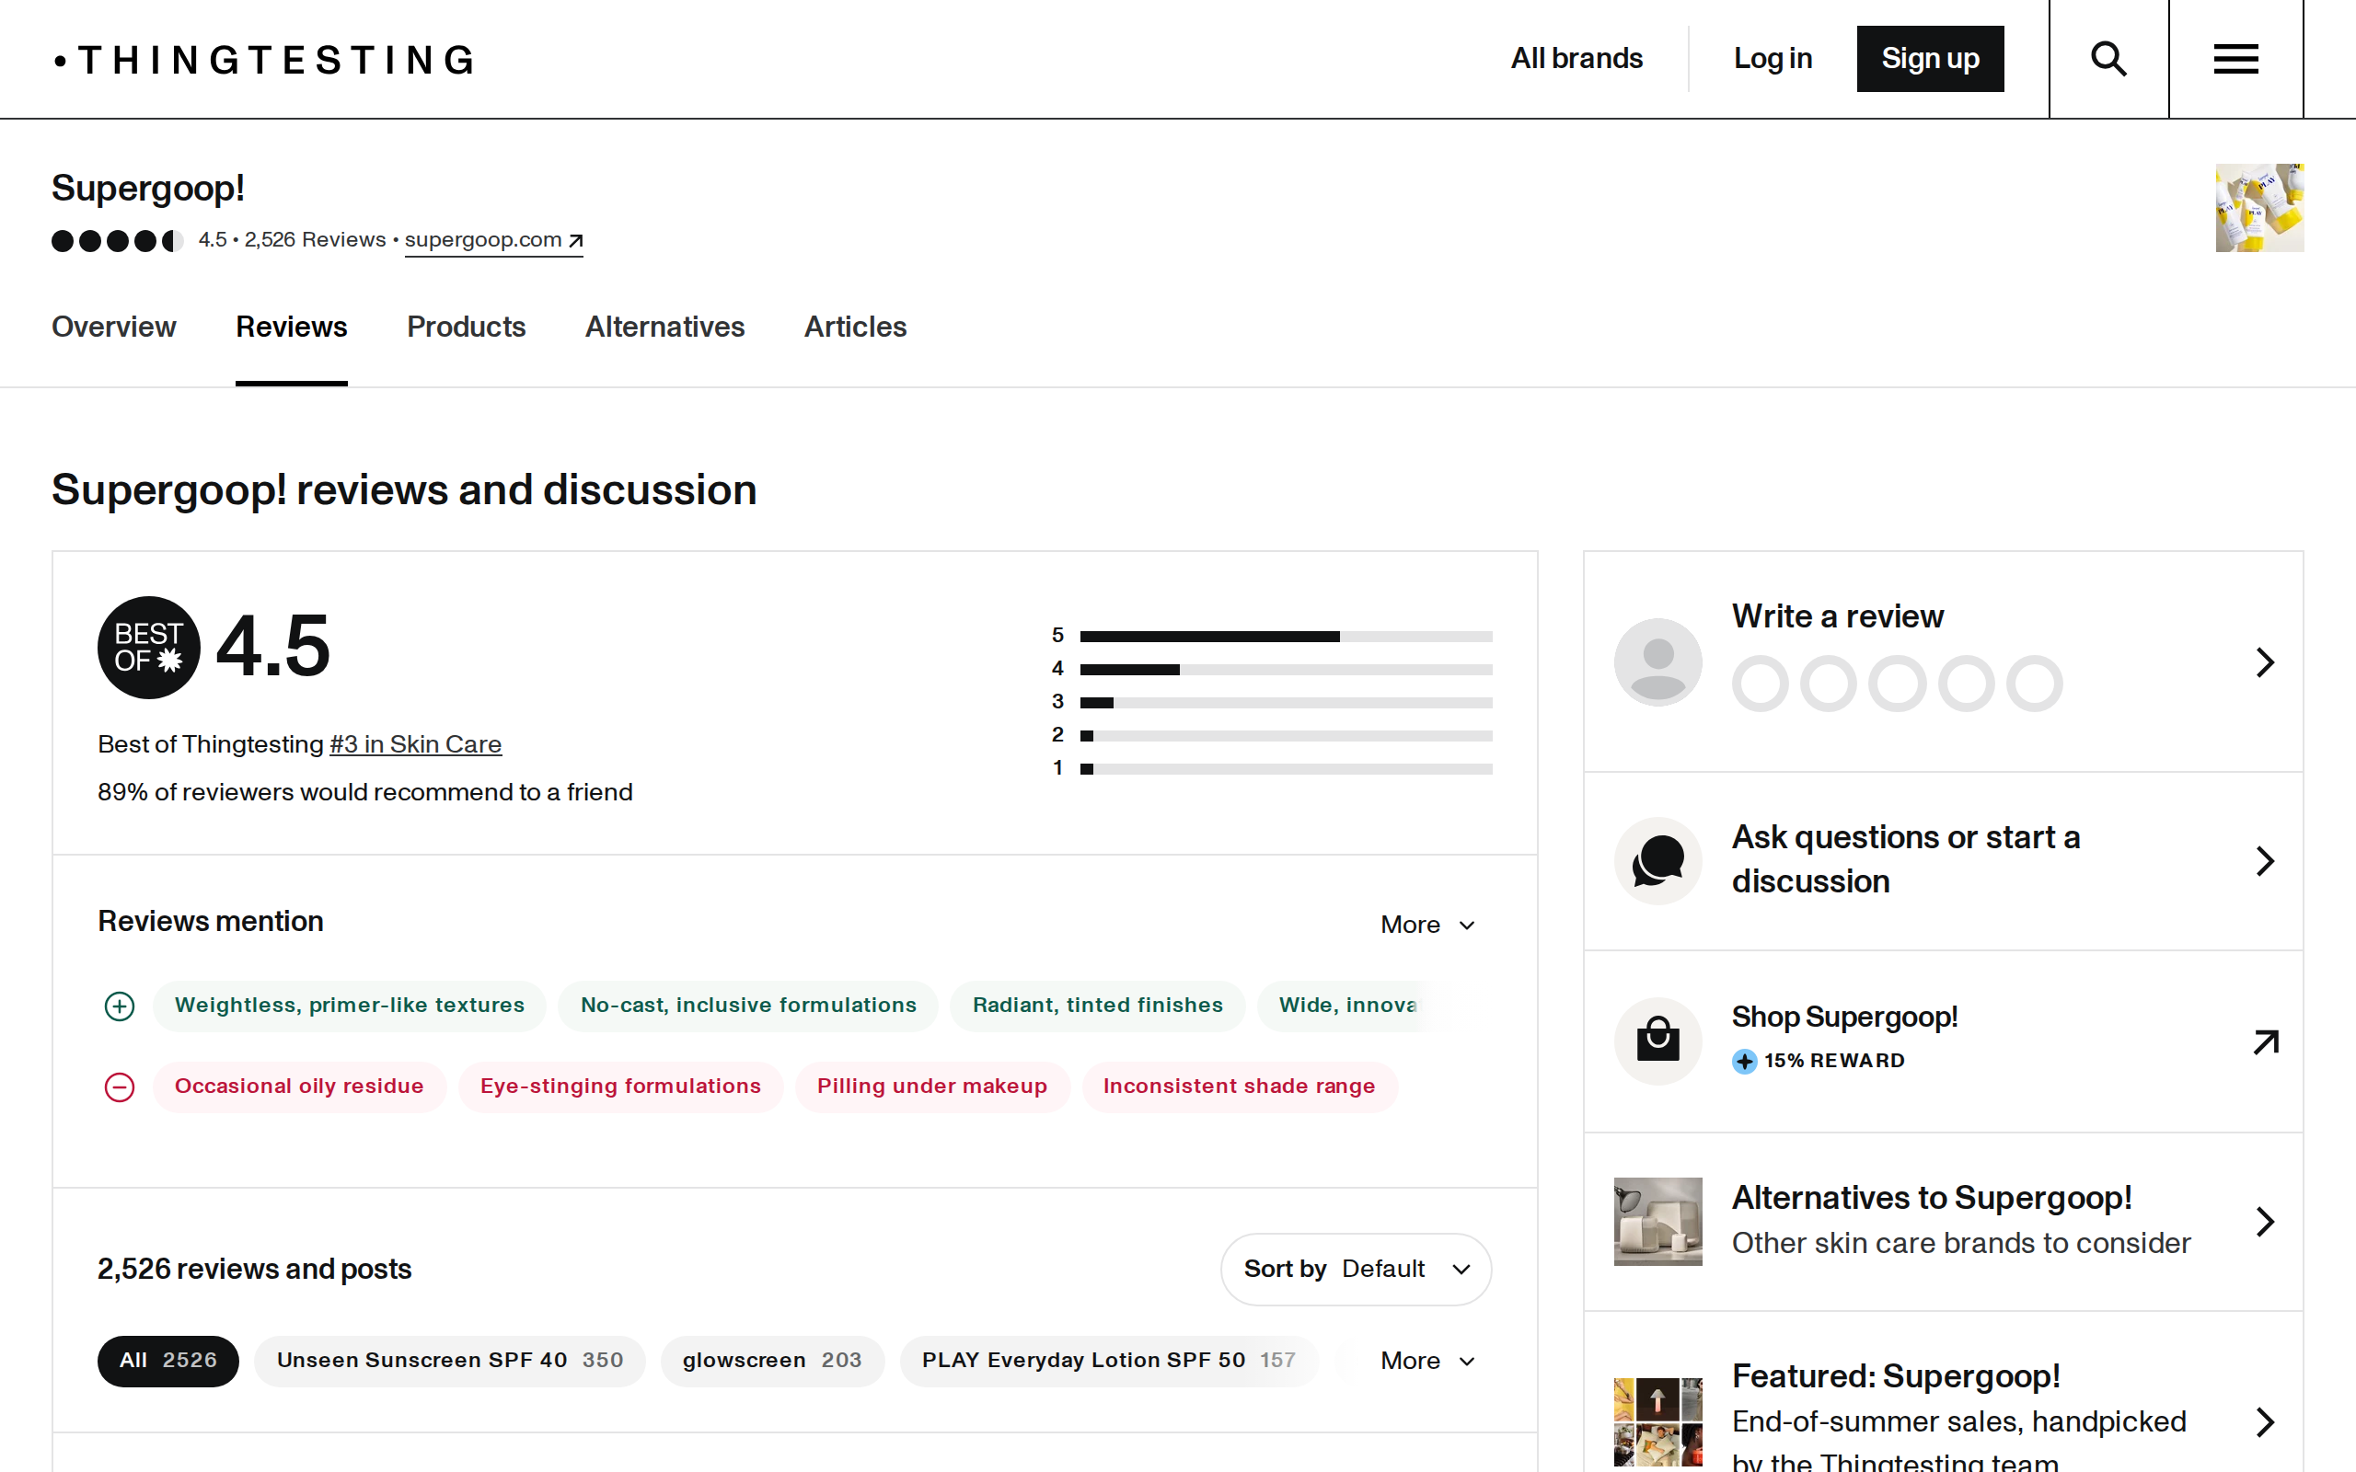Click the Best Of badge icon
Viewport: 2356px width, 1472px height.
click(x=149, y=648)
